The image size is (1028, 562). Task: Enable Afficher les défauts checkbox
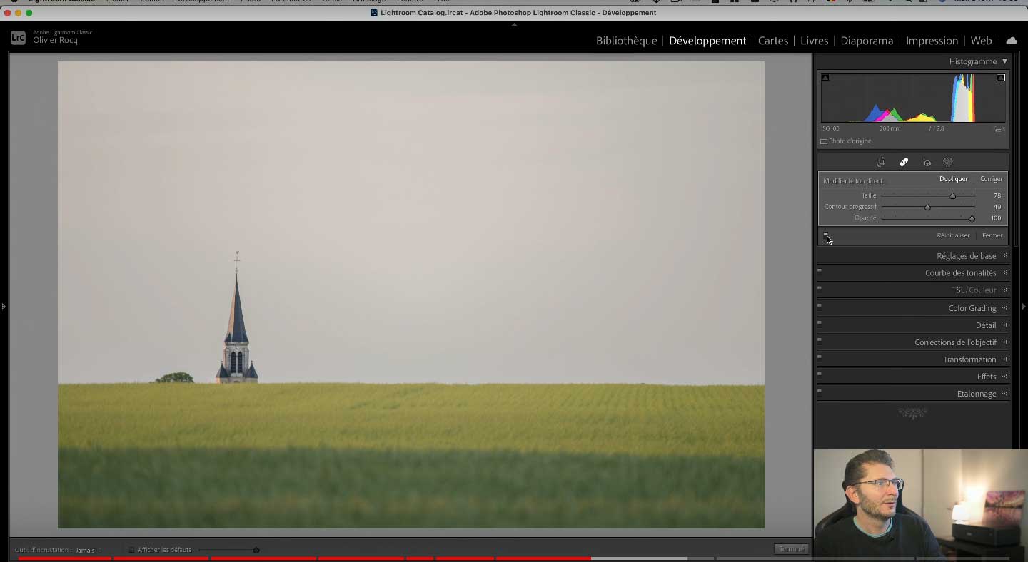(x=131, y=550)
